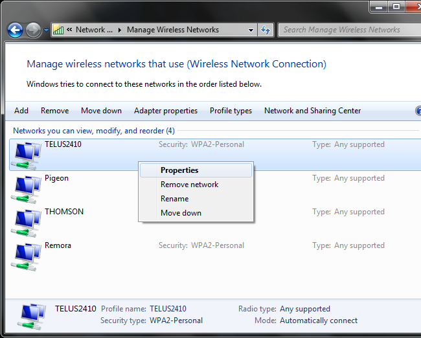Select the THOMSON network icon

tap(26, 223)
